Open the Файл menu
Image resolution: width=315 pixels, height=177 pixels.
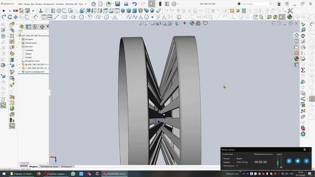click(x=20, y=4)
